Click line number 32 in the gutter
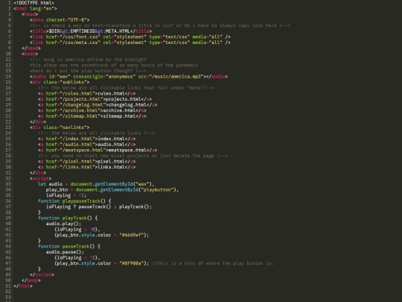The width and height of the screenshot is (402, 302). point(8,178)
